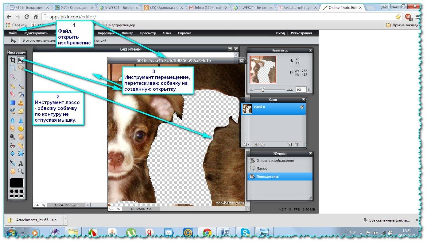The height and width of the screenshot is (243, 427).
Task: Select the Hand pan tool
Action: click(x=13, y=171)
